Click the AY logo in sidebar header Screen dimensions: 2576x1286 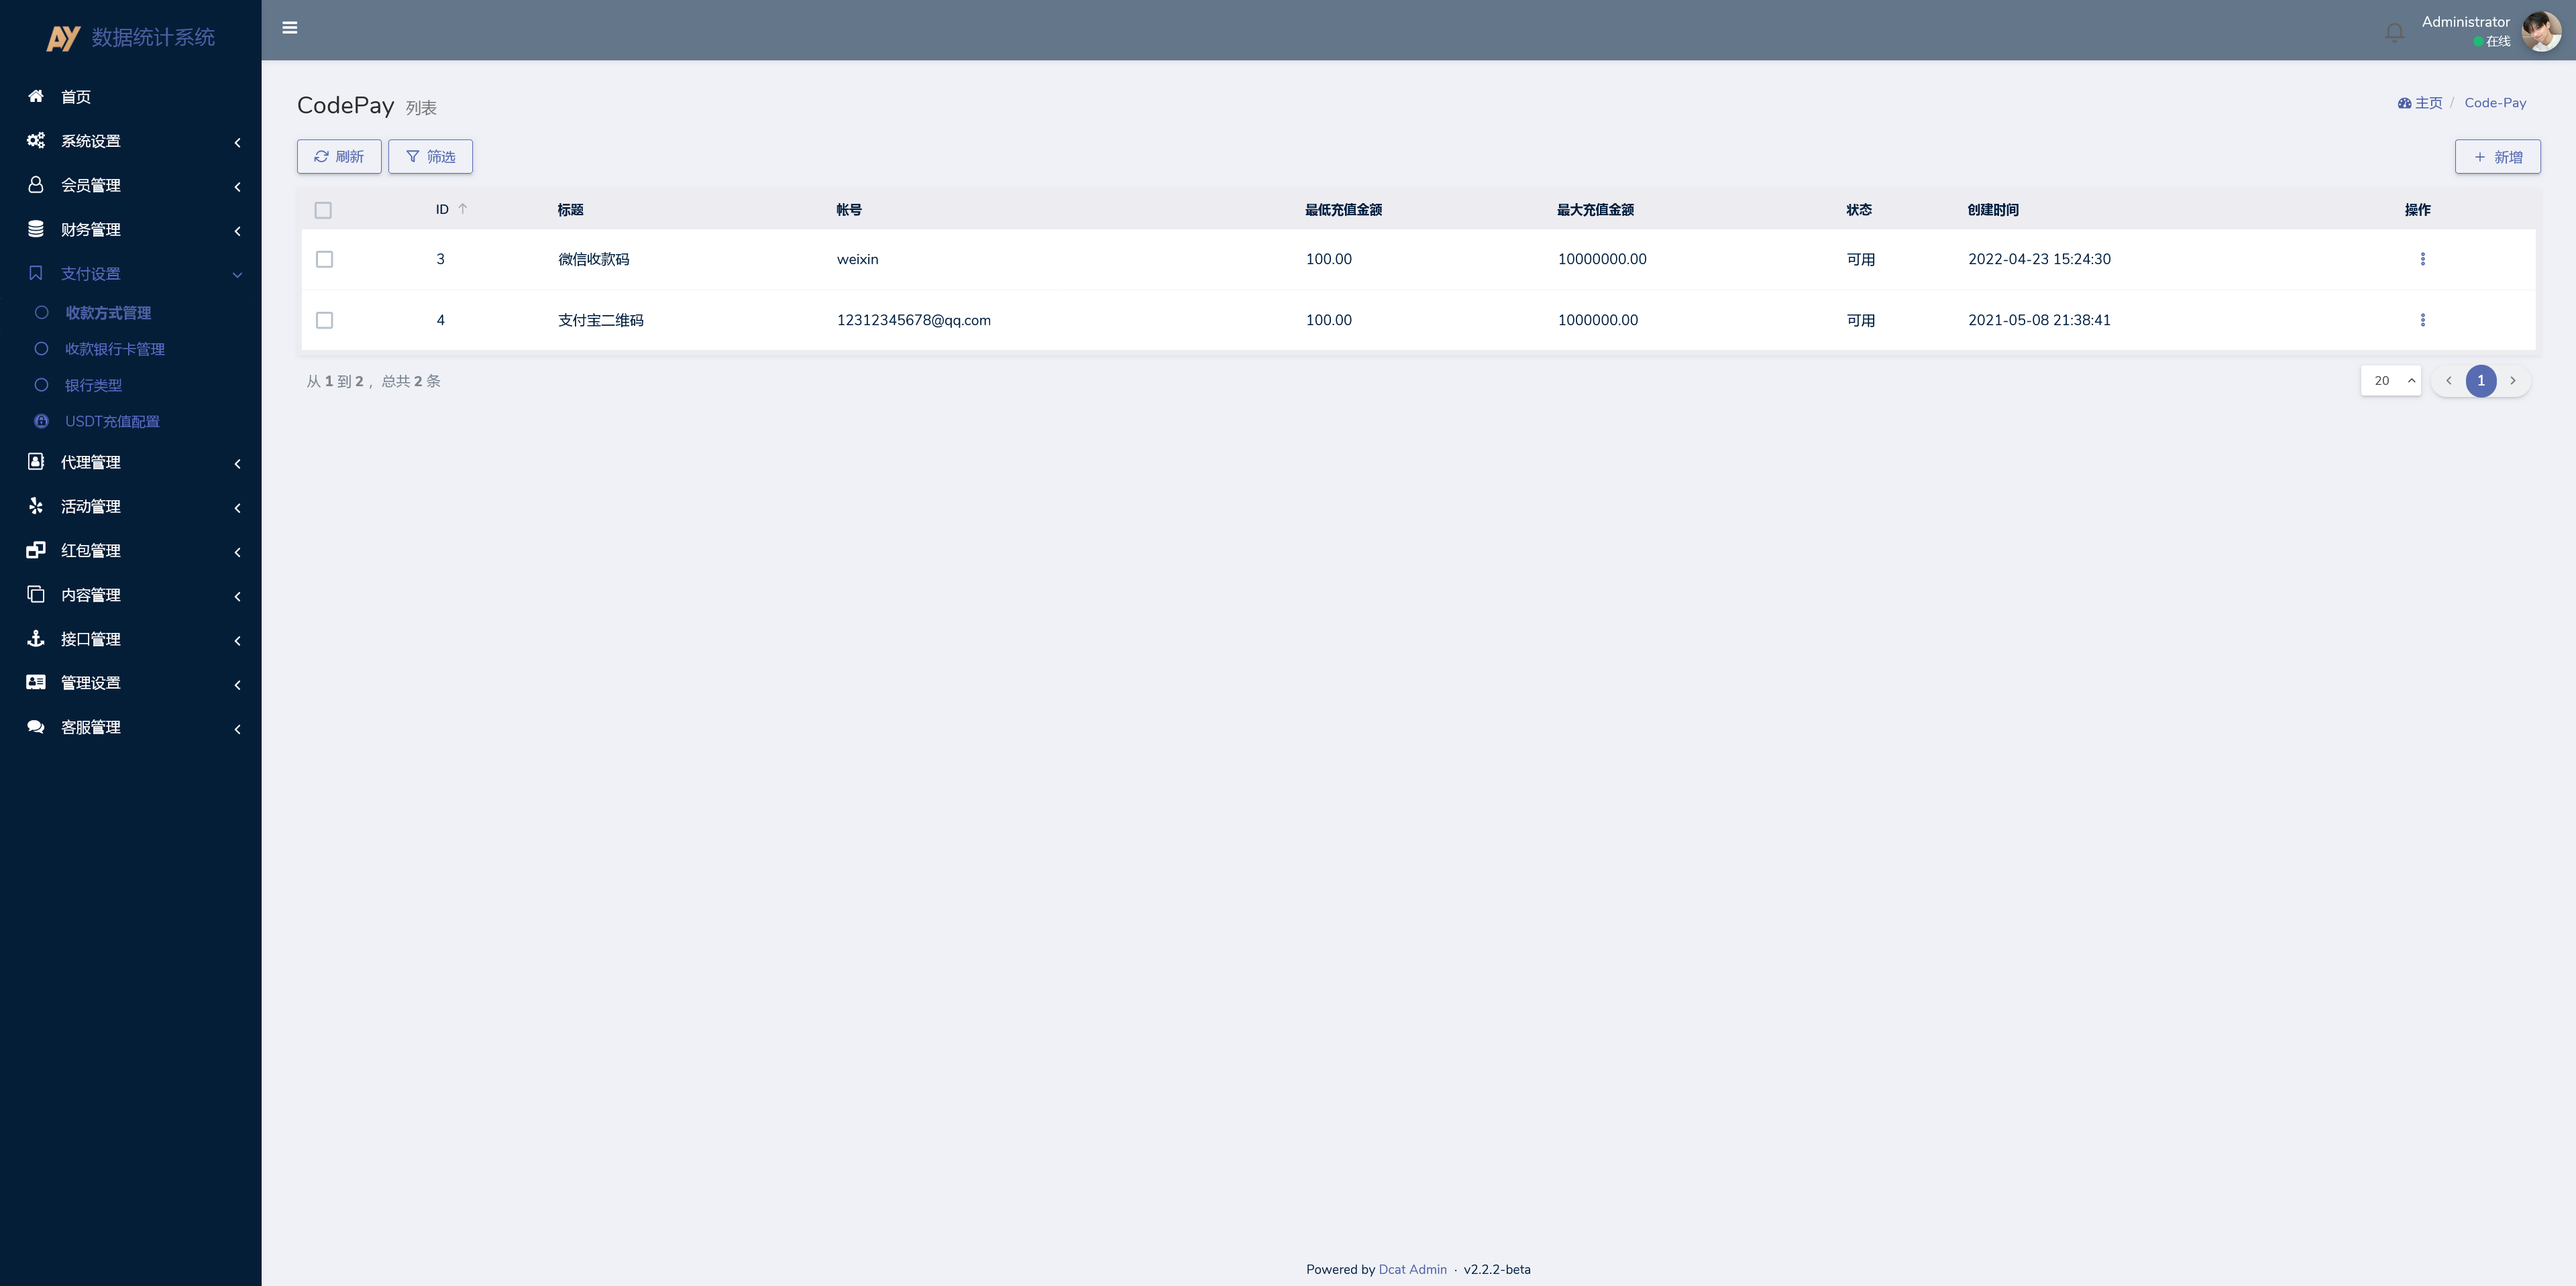pyautogui.click(x=63, y=38)
